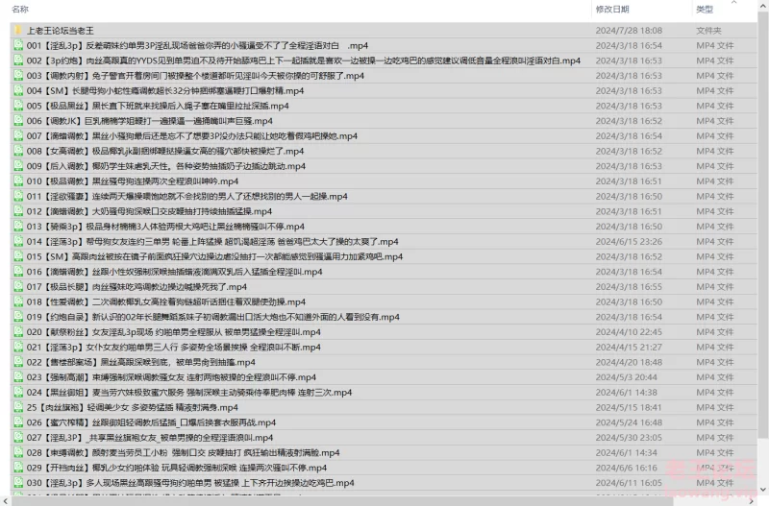Sort the list by the 修改日期 column header

tap(612, 9)
